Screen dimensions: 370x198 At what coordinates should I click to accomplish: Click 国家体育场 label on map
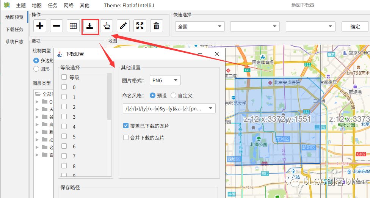pyautogui.click(x=263, y=62)
